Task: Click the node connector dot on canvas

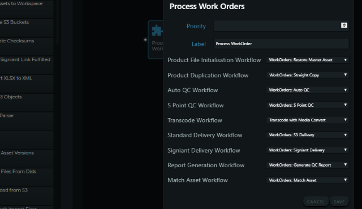Action: tap(145, 40)
